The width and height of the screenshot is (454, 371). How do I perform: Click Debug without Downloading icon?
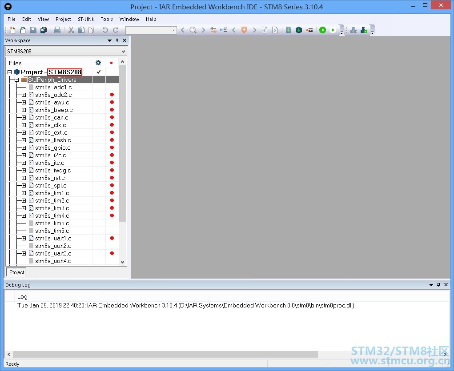[x=333, y=30]
